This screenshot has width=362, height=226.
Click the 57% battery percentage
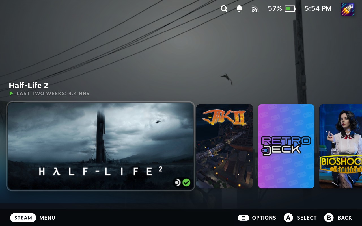pyautogui.click(x=275, y=9)
